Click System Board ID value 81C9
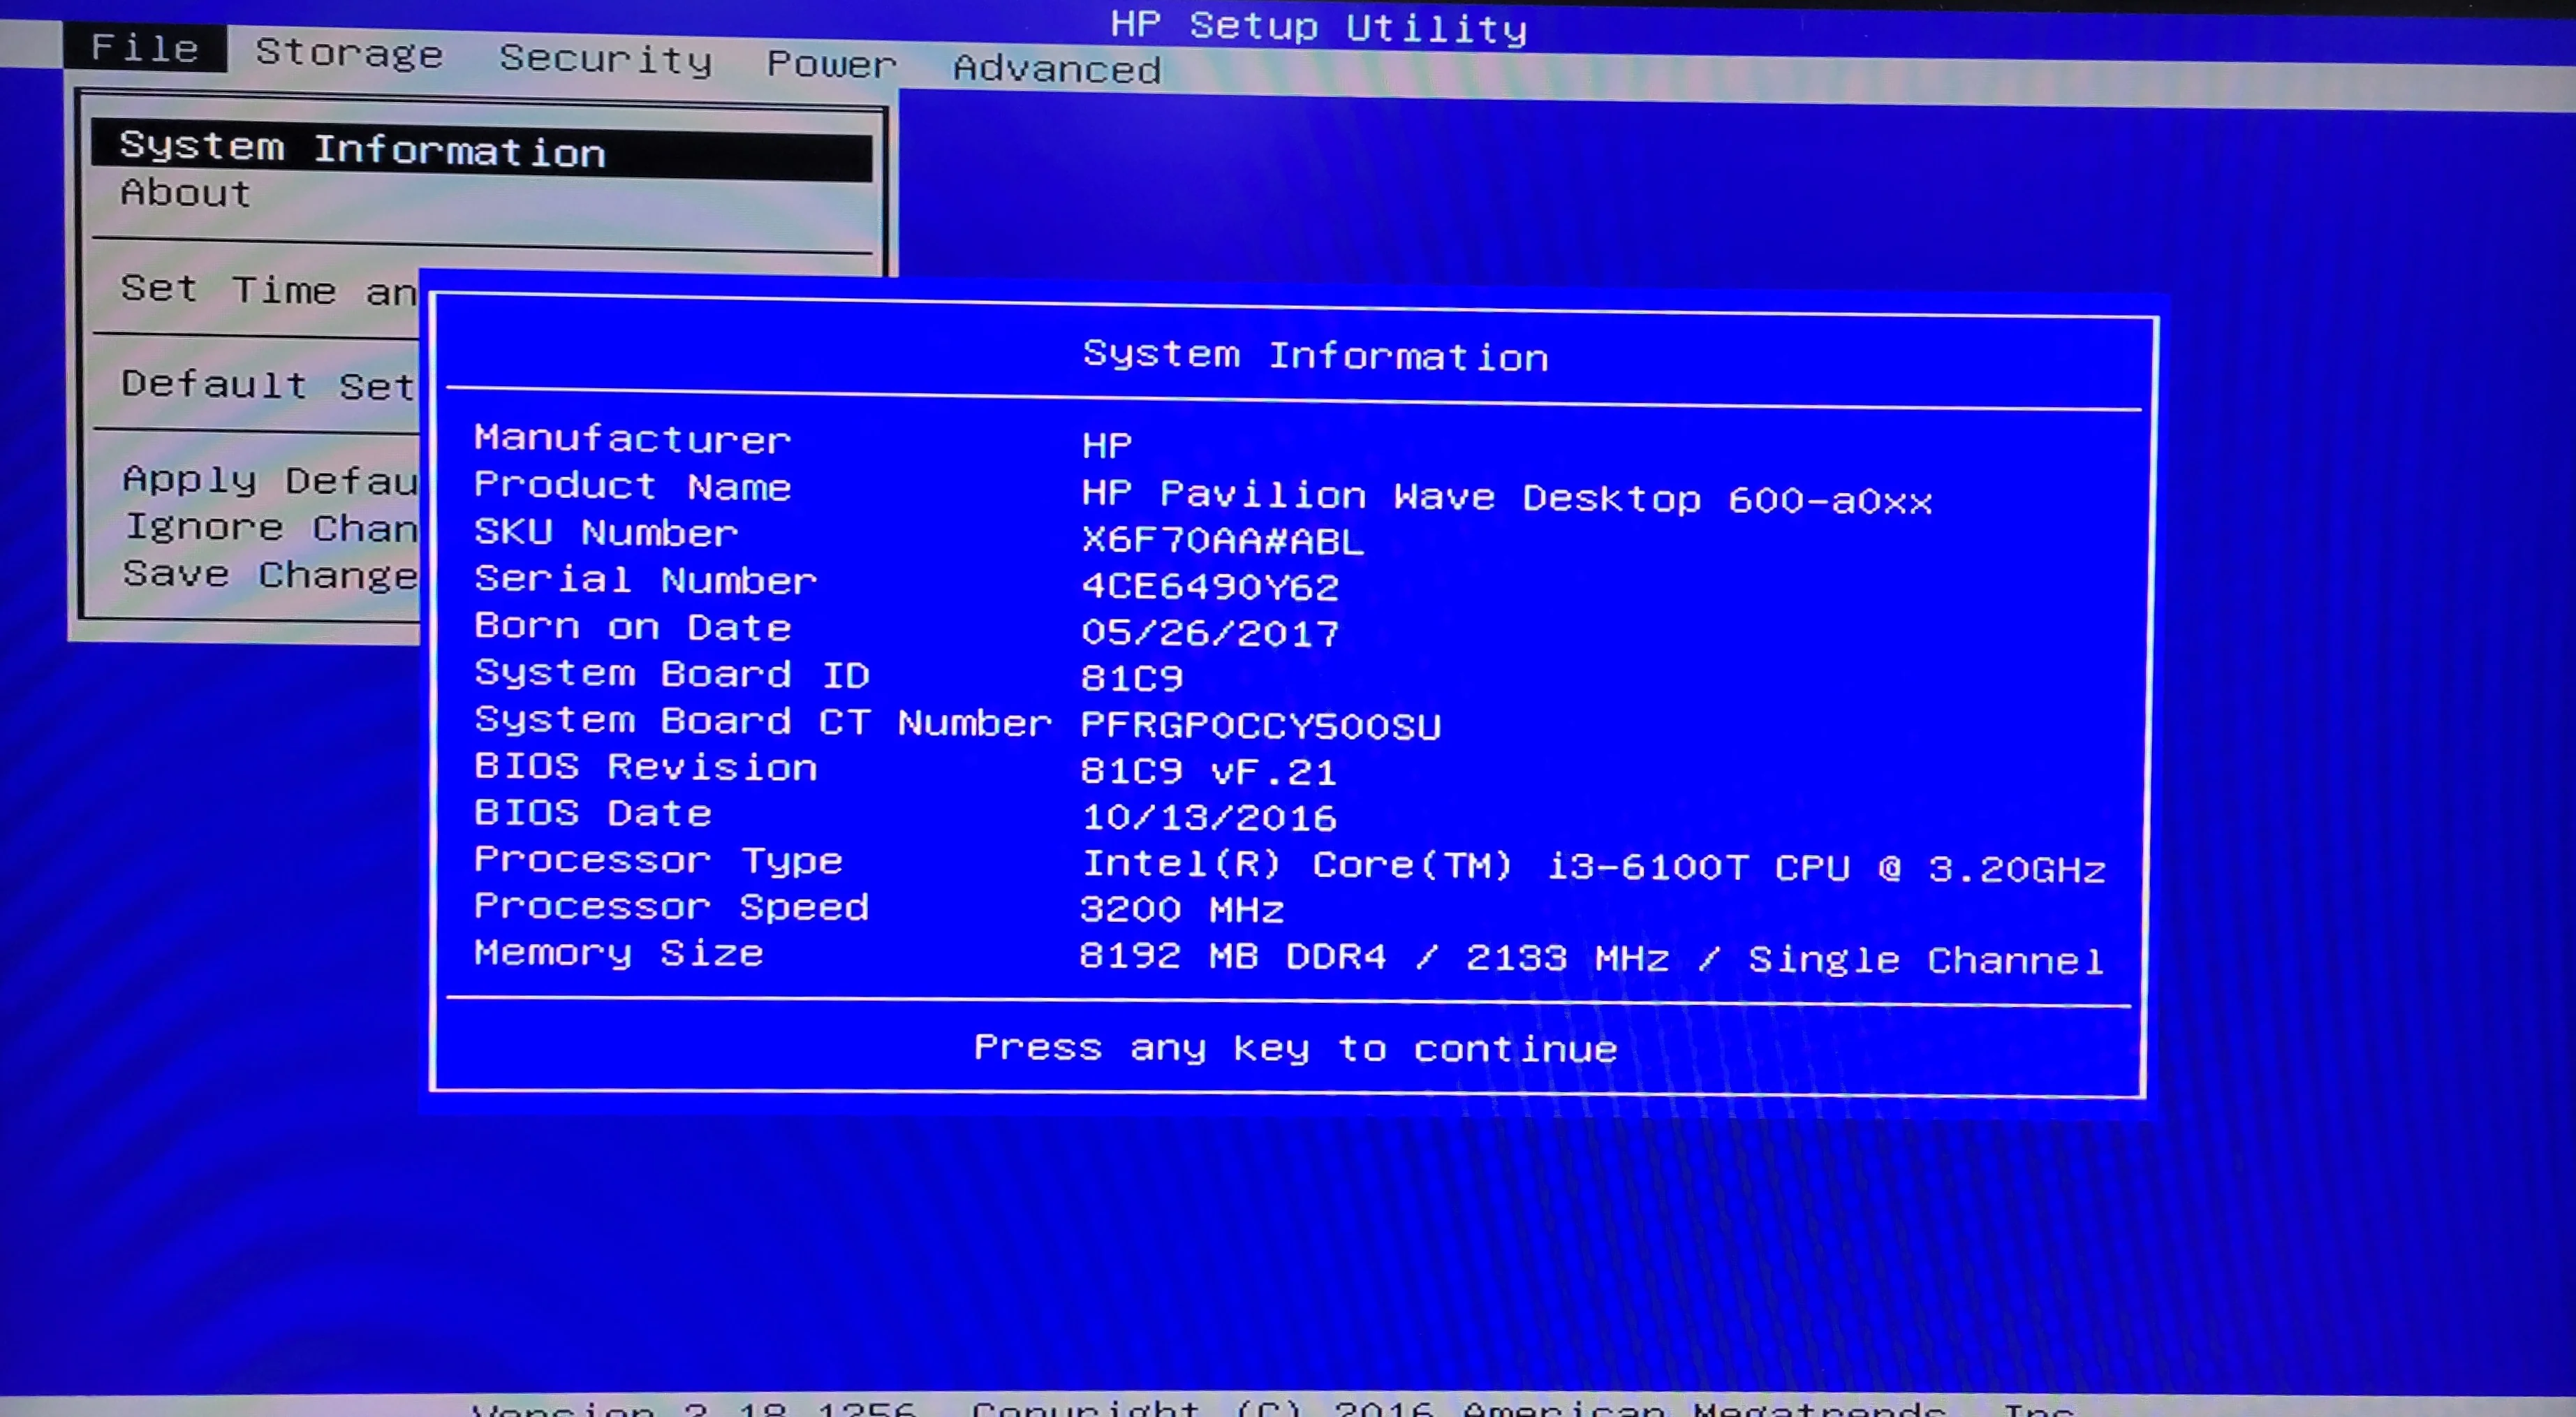 click(1132, 678)
